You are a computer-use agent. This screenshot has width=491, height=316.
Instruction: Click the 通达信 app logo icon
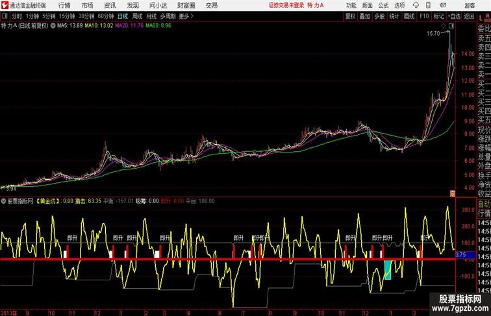5,5
